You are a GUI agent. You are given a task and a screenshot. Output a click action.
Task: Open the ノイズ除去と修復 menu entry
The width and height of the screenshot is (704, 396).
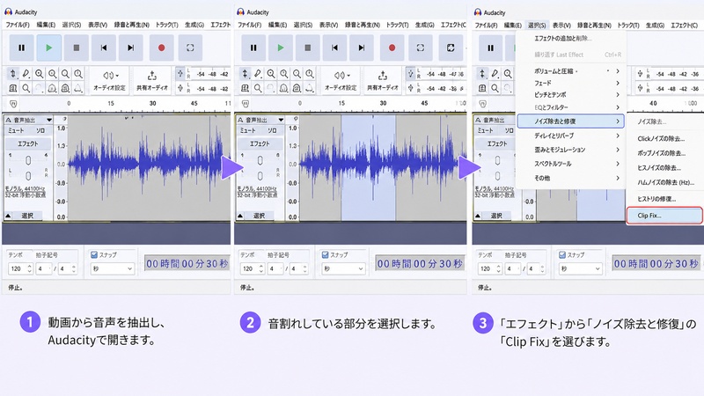point(570,121)
